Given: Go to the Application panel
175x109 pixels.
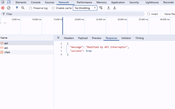Looking at the screenshot, I should pos(118,2).
